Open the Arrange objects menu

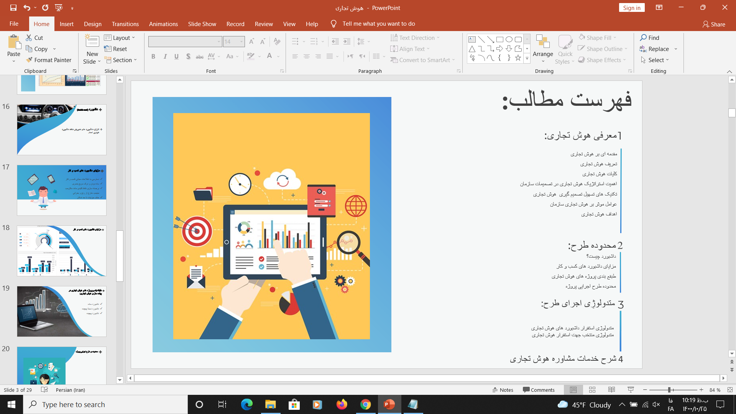coord(543,49)
